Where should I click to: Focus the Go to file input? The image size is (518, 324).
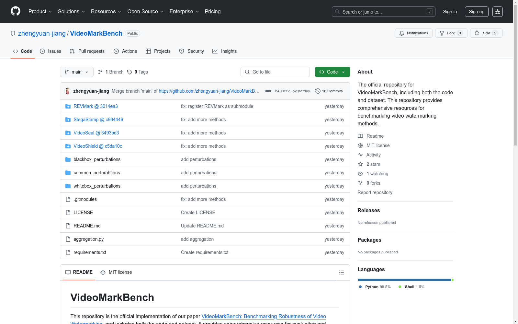point(275,72)
